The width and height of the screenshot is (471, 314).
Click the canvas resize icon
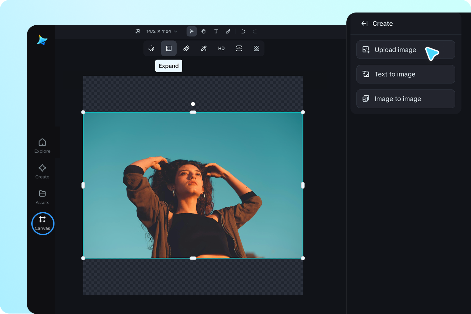click(137, 31)
